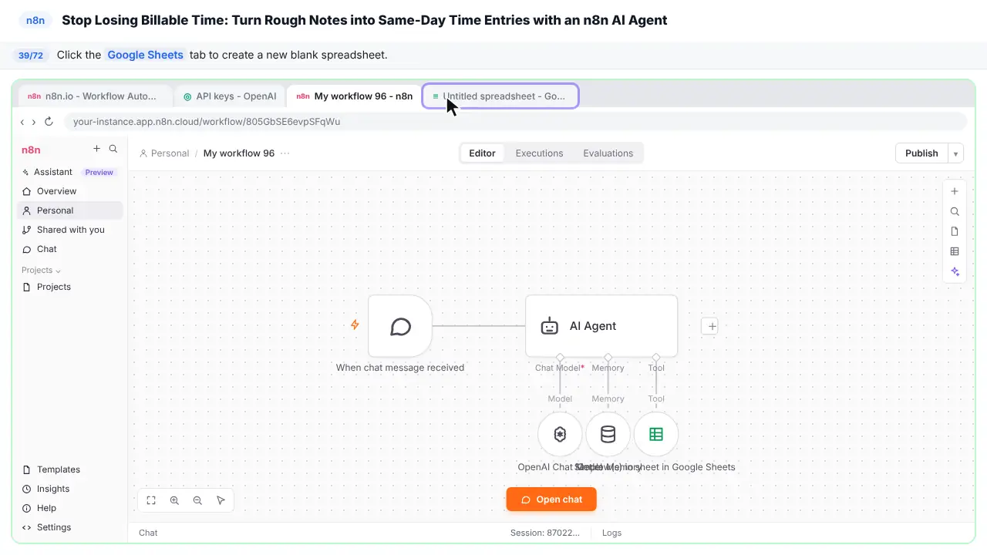Go back with browser back arrow
The height and width of the screenshot is (555, 987).
coord(22,122)
